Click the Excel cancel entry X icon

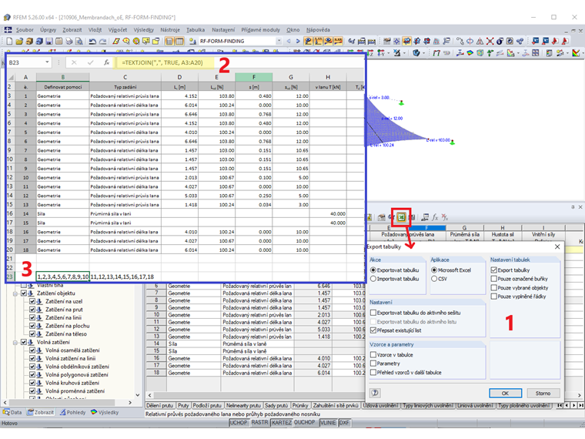click(x=74, y=62)
